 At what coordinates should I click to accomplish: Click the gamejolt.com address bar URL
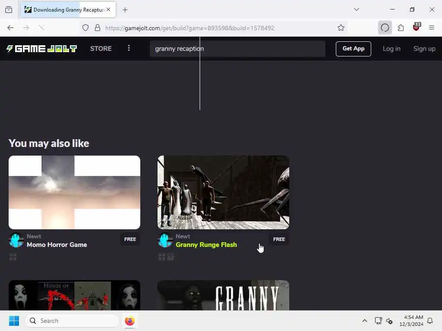point(190,28)
